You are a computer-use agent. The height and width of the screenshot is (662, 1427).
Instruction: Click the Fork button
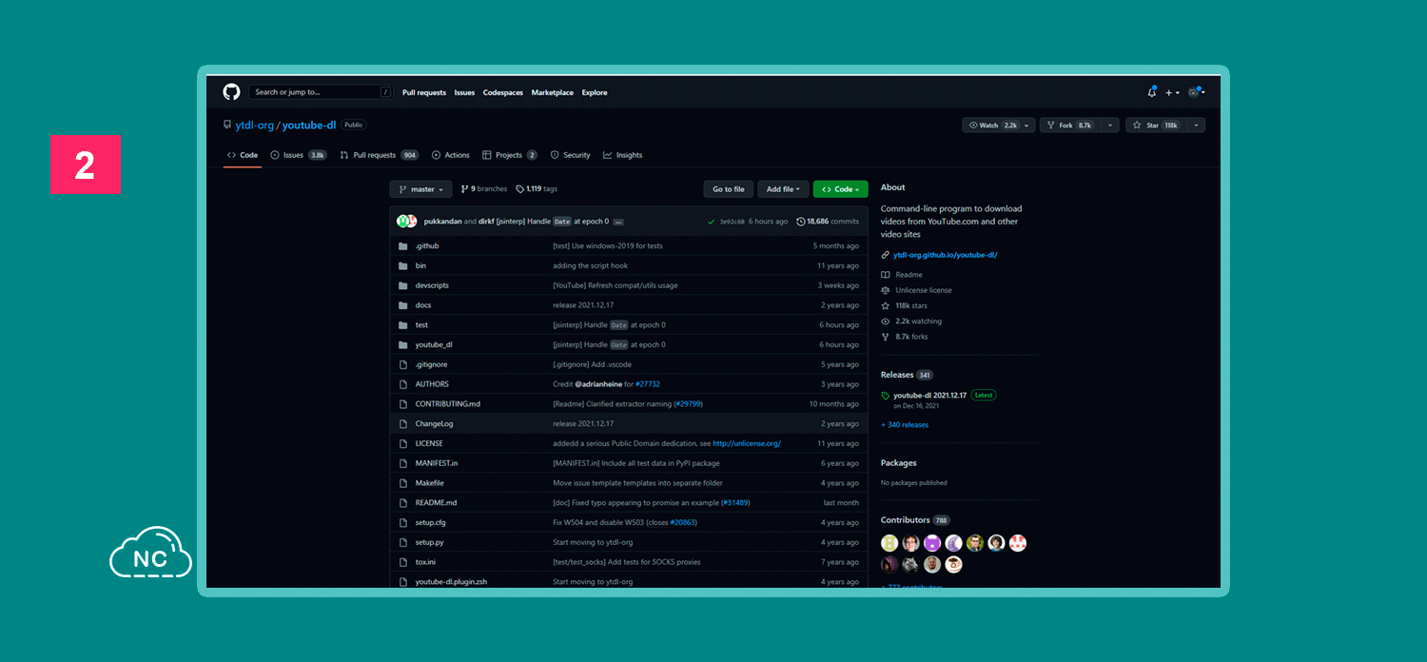tap(1069, 126)
